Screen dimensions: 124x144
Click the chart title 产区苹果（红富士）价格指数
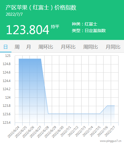tap(41, 8)
